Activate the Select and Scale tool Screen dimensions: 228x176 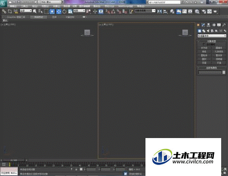coord(70,11)
